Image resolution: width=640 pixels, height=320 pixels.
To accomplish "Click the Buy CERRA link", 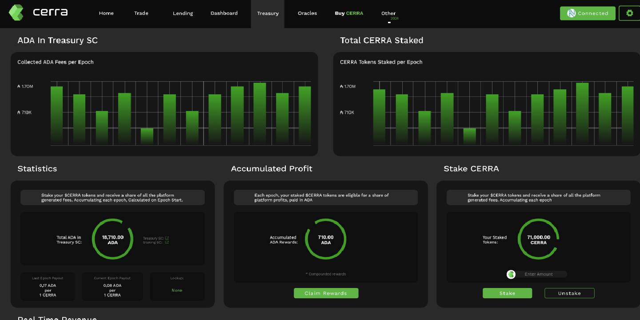I will tap(349, 13).
